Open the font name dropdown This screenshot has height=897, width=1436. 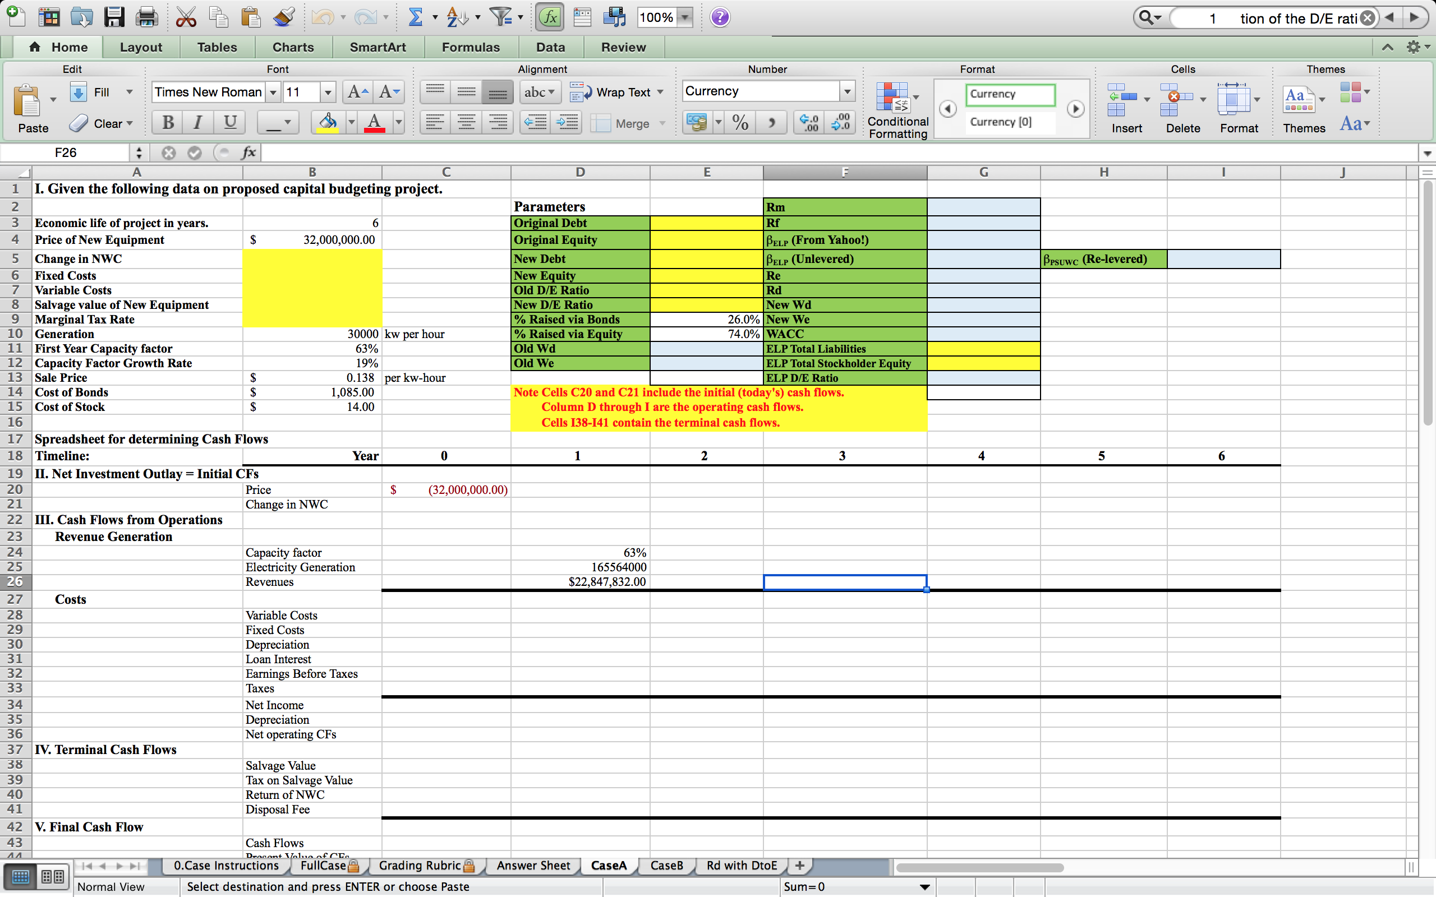274,92
